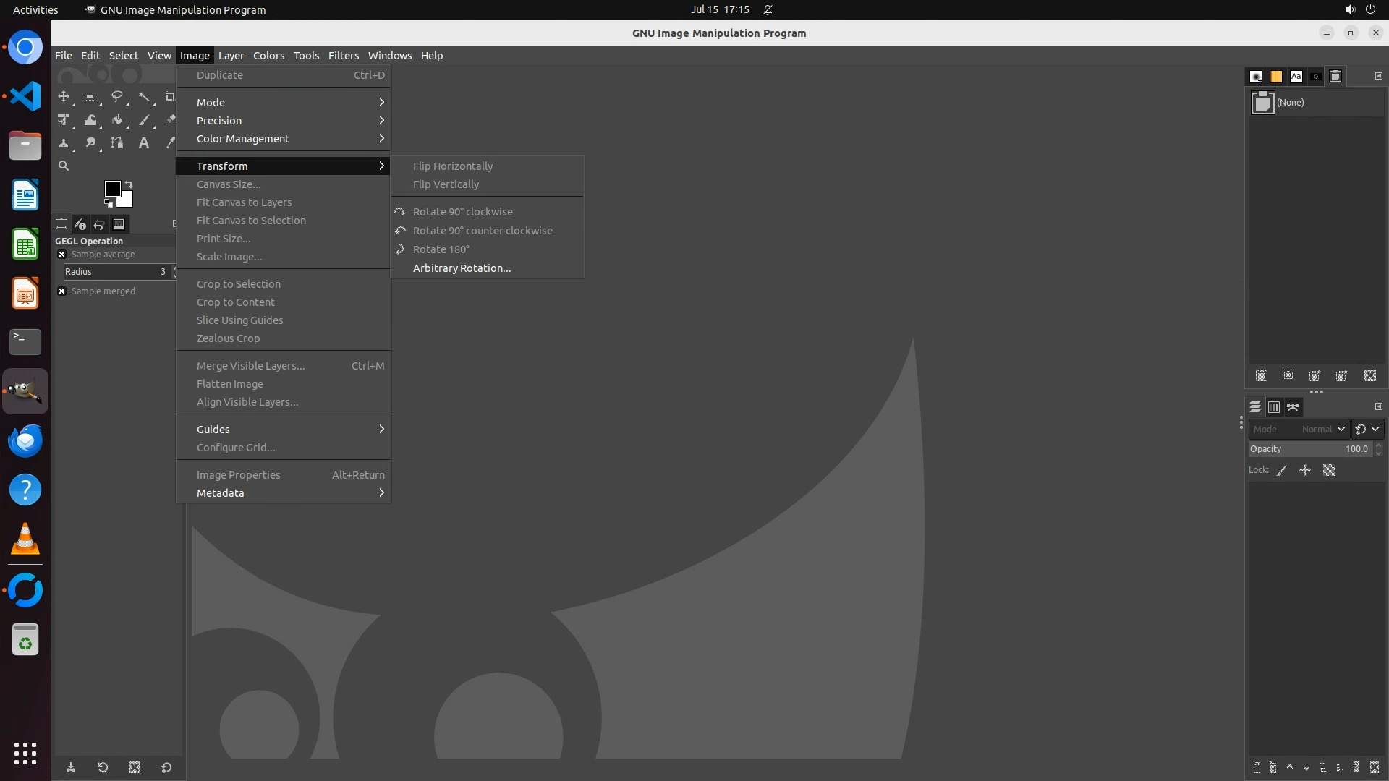Screen dimensions: 1389x781
Task: Open the Fonts tab in top dock
Action: [1296, 76]
